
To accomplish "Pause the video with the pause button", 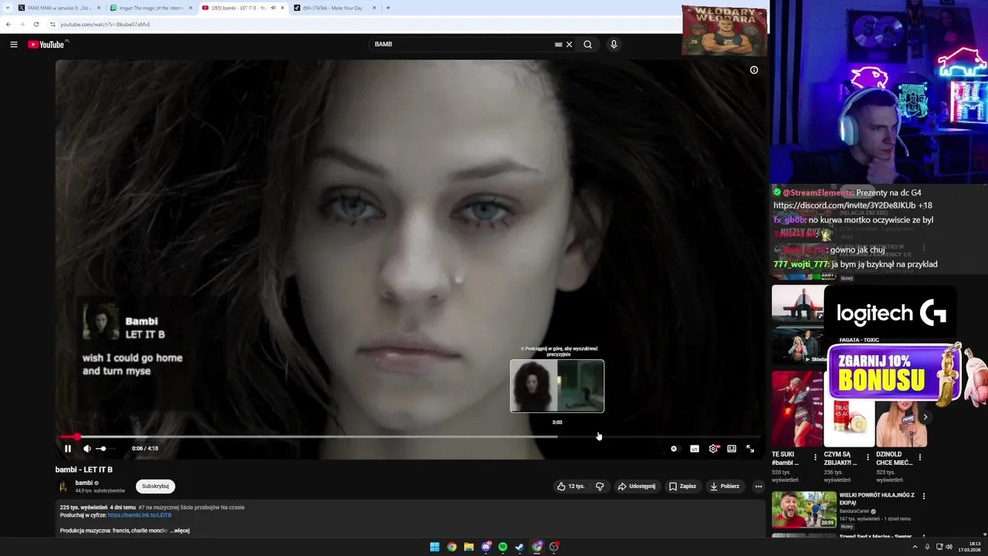I will [x=68, y=449].
